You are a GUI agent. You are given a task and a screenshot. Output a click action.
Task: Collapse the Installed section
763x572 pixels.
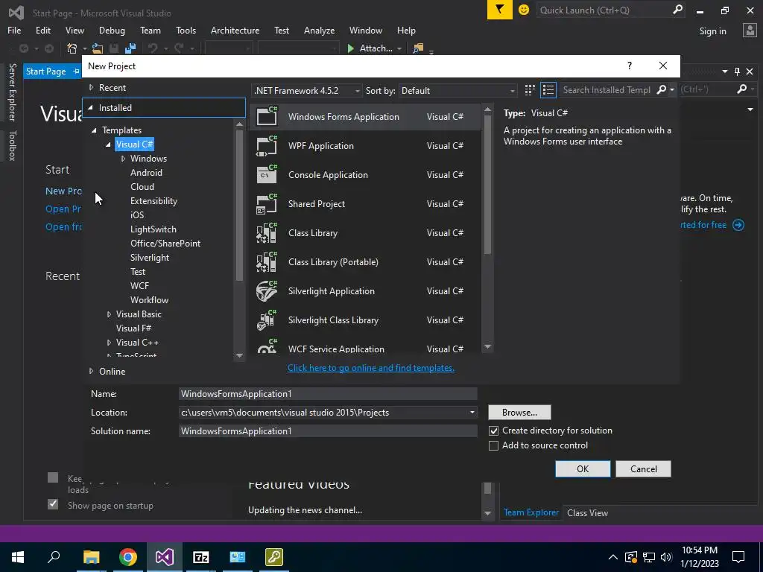click(x=90, y=107)
